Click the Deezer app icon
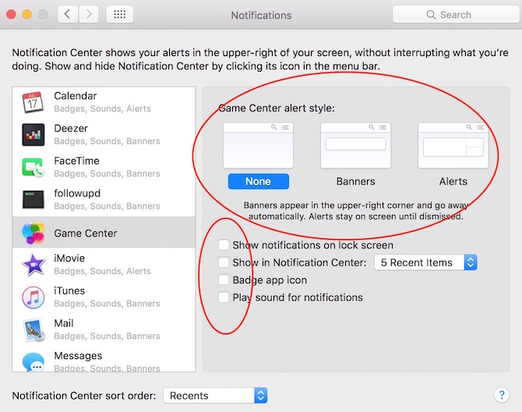 (x=33, y=135)
